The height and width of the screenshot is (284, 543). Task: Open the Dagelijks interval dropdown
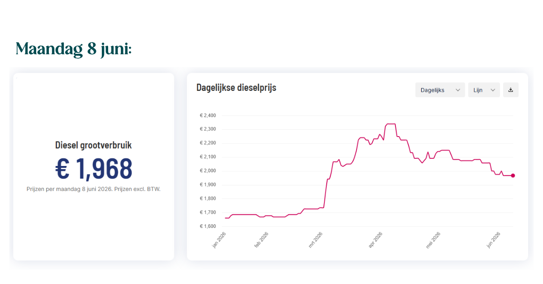pyautogui.click(x=440, y=90)
